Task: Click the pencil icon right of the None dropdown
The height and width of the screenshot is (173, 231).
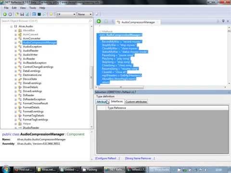Action: point(97,14)
